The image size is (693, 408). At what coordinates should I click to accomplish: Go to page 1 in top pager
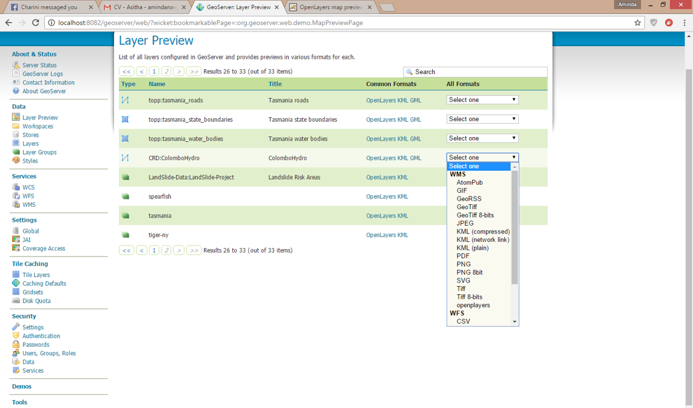pos(154,71)
